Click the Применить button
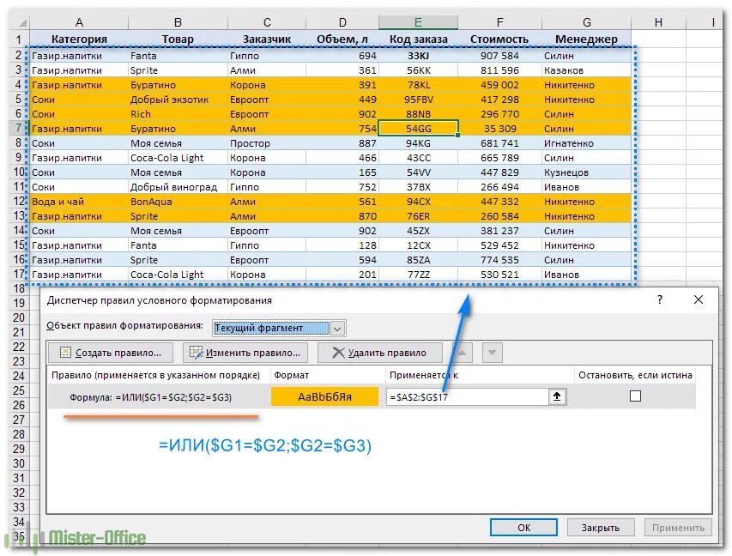 point(678,528)
